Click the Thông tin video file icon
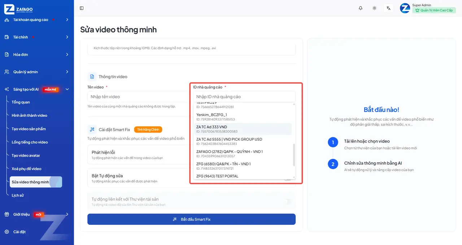 pyautogui.click(x=92, y=76)
